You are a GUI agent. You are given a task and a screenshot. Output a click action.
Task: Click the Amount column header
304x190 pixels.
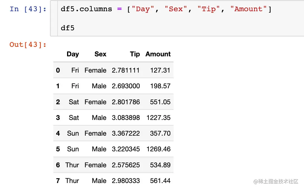click(x=158, y=54)
